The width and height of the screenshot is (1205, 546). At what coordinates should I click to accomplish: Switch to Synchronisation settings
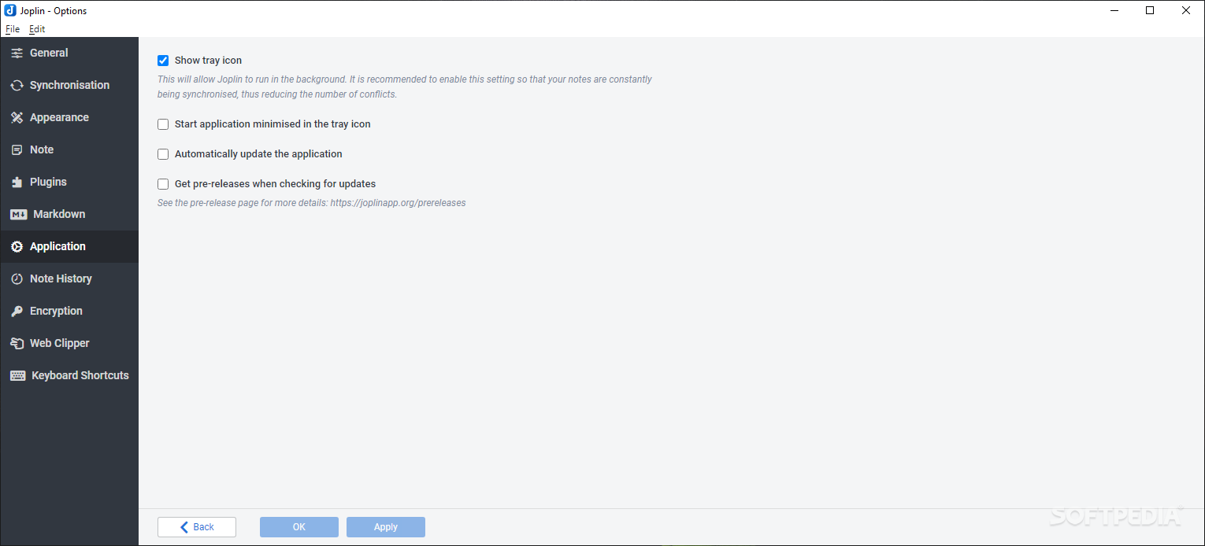coord(69,85)
